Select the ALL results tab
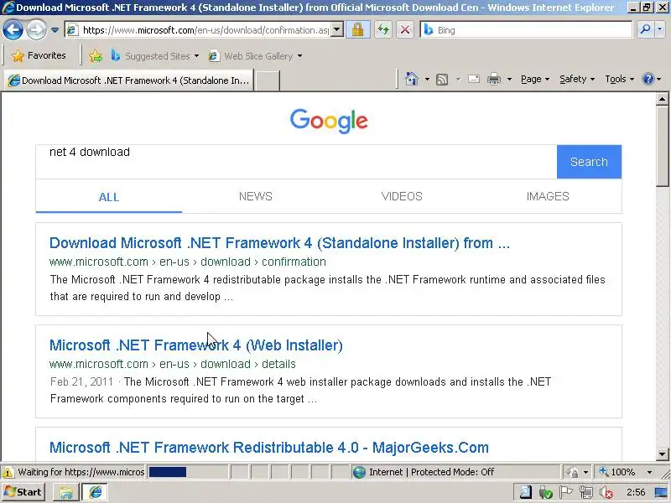 (109, 197)
